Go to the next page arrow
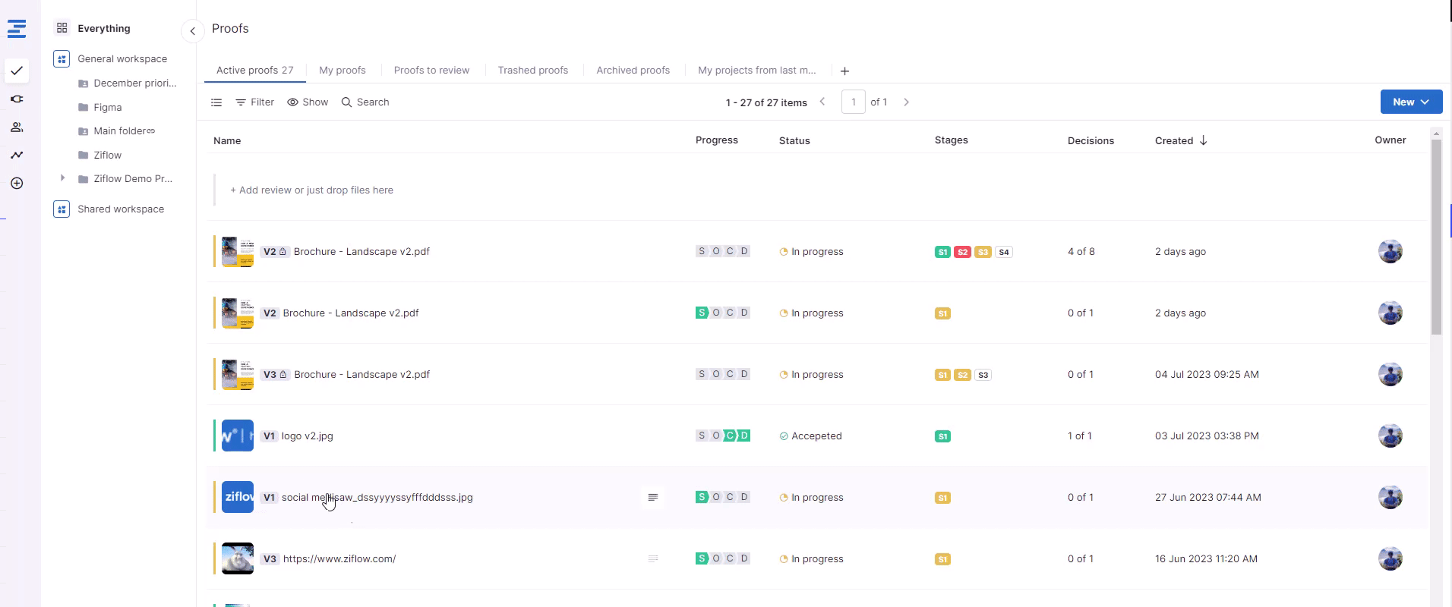This screenshot has width=1452, height=607. click(x=906, y=102)
